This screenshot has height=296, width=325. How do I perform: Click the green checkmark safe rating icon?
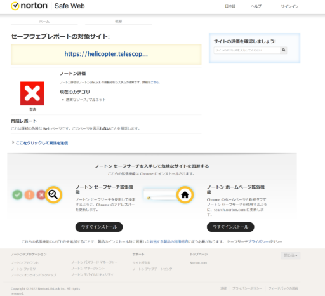click(x=17, y=195)
